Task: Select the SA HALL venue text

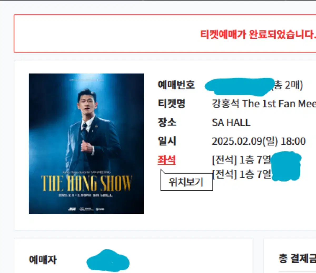Action: click(x=231, y=123)
